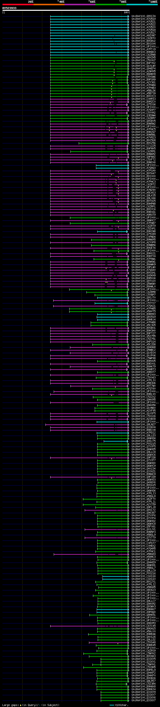
Task: Select the label UniRef100_B9SYC3
Action: click(143, 96)
